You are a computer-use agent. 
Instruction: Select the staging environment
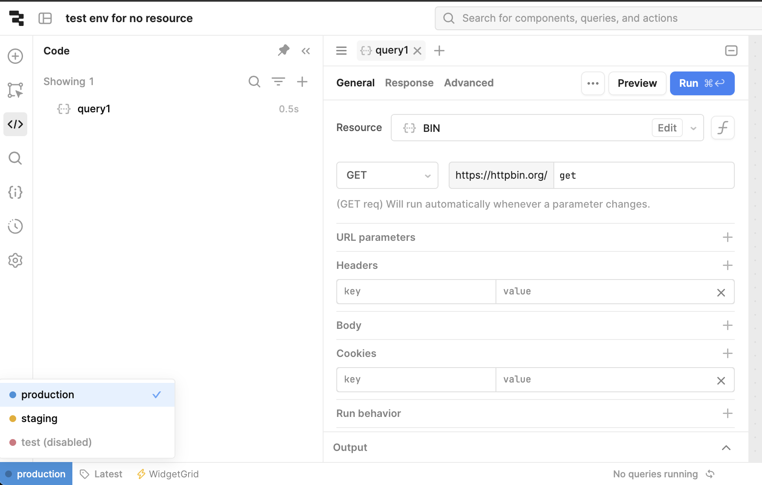point(39,418)
